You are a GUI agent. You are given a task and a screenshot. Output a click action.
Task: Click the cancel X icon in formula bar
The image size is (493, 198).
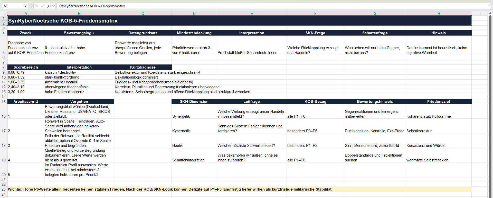pyautogui.click(x=37, y=6)
